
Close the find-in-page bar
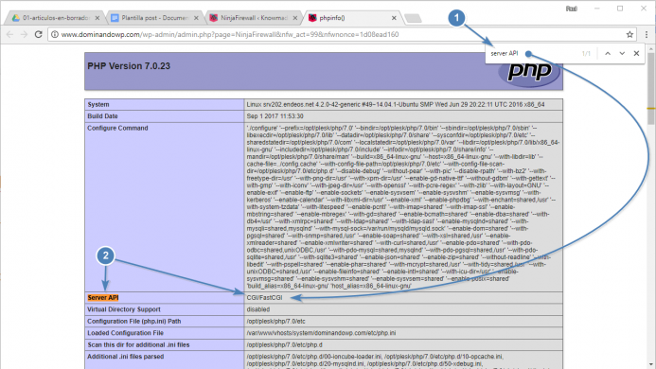(636, 53)
